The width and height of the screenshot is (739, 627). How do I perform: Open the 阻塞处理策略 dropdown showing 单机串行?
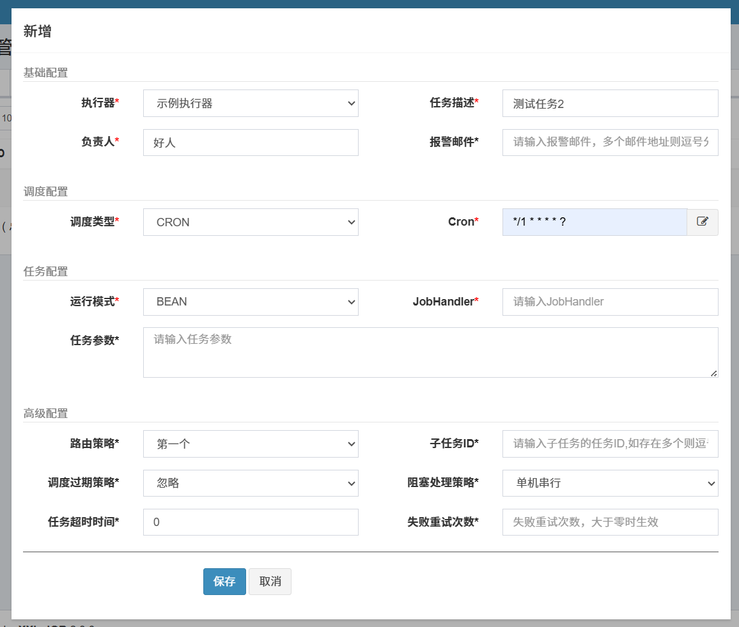(x=610, y=483)
